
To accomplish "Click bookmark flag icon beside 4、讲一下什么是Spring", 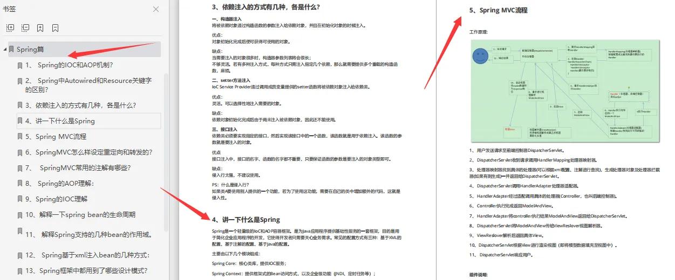I will [20, 121].
